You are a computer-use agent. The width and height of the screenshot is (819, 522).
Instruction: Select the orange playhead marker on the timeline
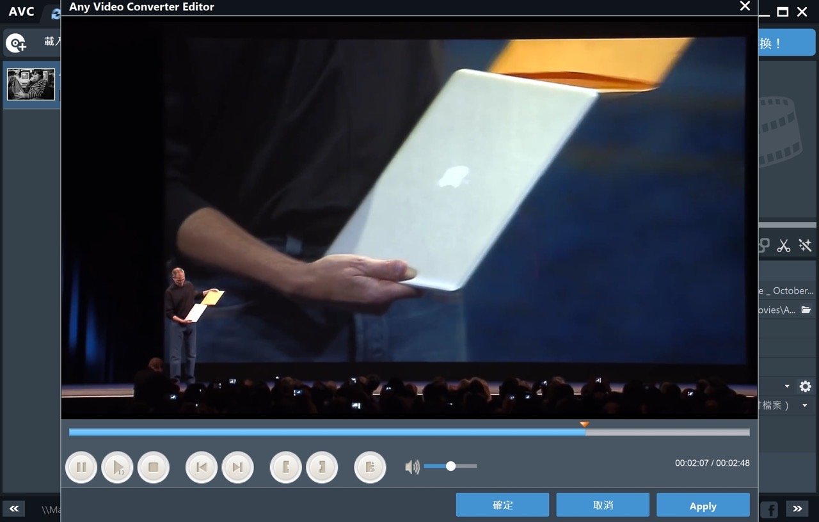point(584,424)
